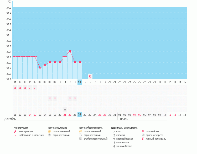Click the menstruation drop icon on cycle day 01

pos(15,88)
